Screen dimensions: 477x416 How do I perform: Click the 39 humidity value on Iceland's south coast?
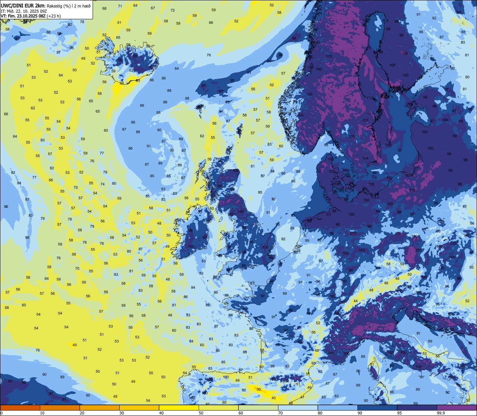[x=121, y=83]
